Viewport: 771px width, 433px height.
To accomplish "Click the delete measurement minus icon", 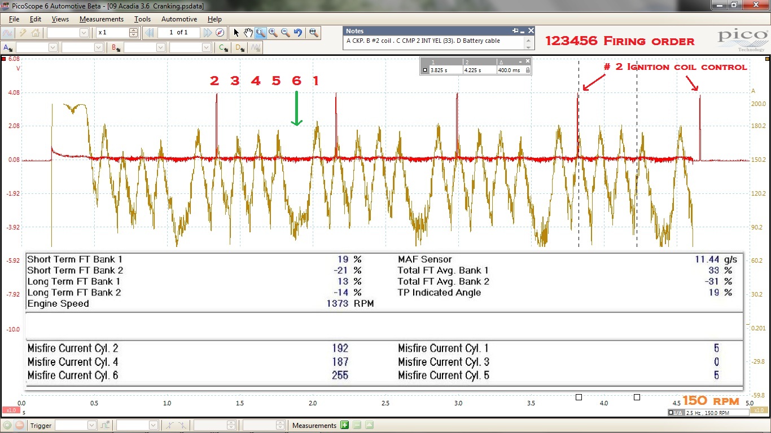I will coord(357,426).
